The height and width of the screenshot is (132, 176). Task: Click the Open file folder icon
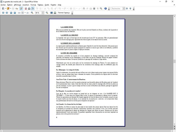pos(8,8)
